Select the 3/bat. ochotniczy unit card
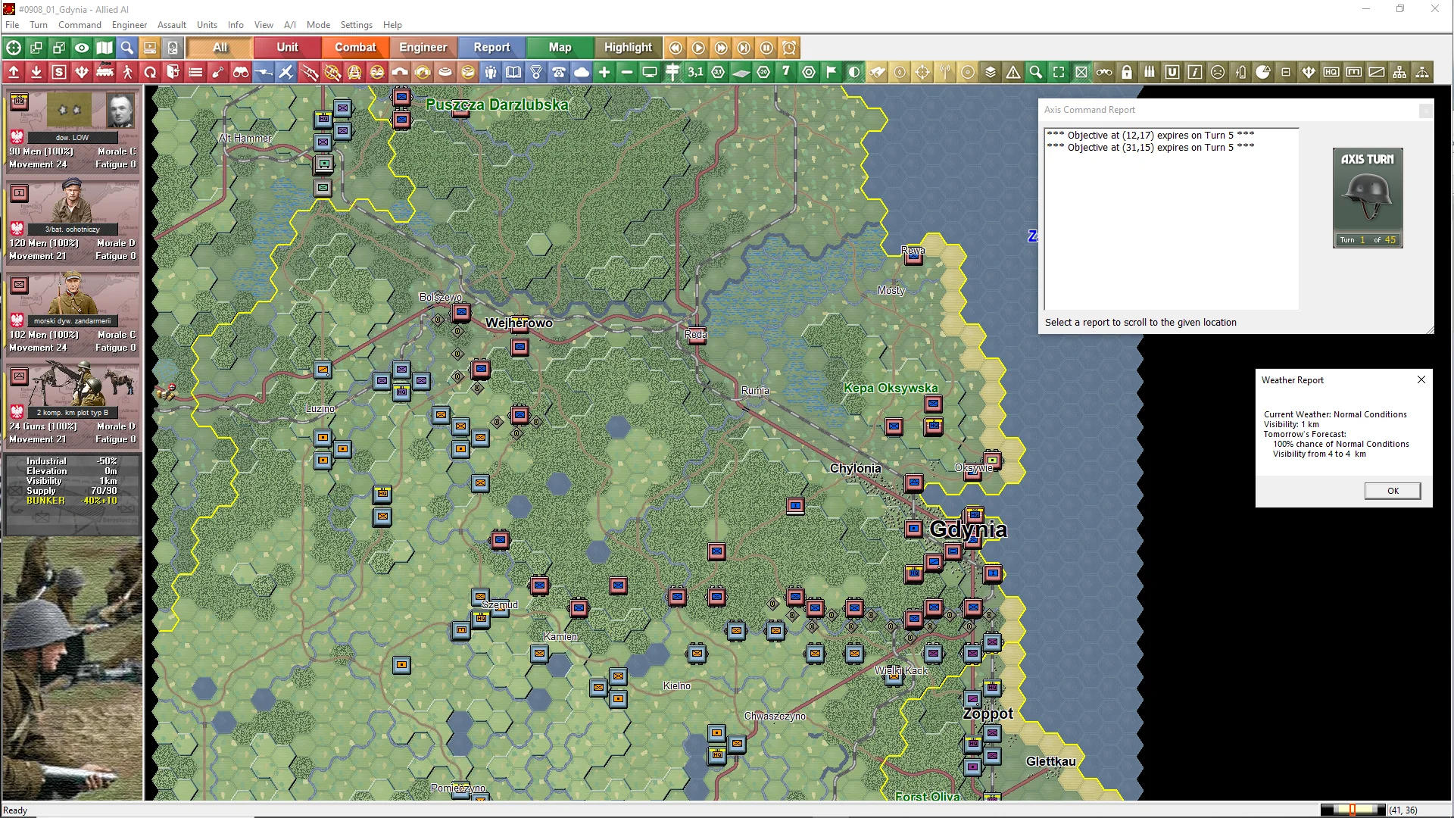This screenshot has width=1454, height=818. coord(73,221)
